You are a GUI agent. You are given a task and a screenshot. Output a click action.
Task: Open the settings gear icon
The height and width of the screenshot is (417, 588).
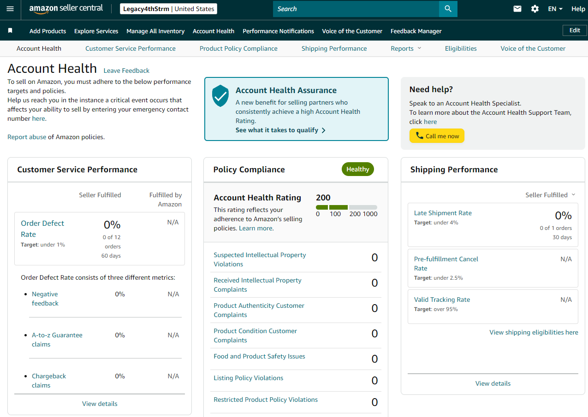click(x=535, y=9)
